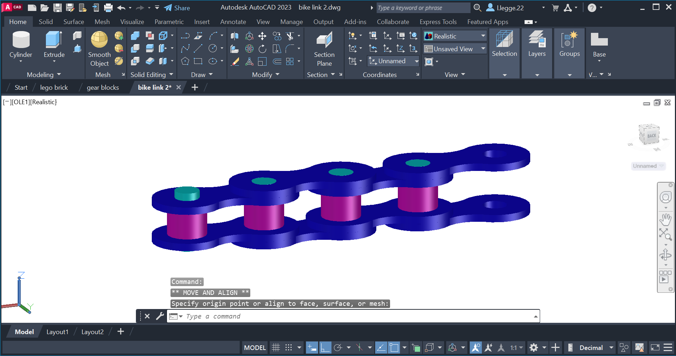Click the Pan hand icon in navigation bar
Image resolution: width=676 pixels, height=356 pixels.
(665, 219)
